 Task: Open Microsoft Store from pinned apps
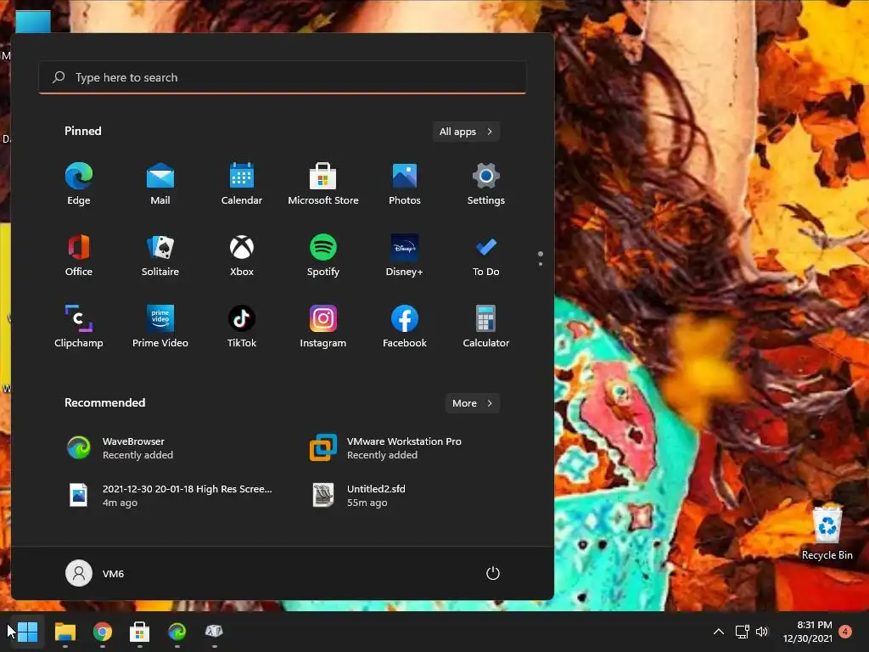[323, 183]
